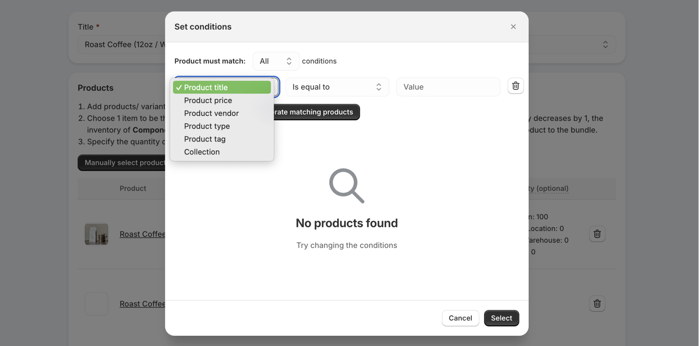Screen dimensions: 699x346
Task: Click the empty thumbnail of second Roast Coffee
Action: click(x=96, y=304)
